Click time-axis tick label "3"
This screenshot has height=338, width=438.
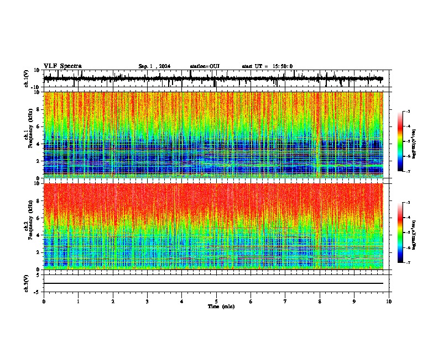click(147, 302)
